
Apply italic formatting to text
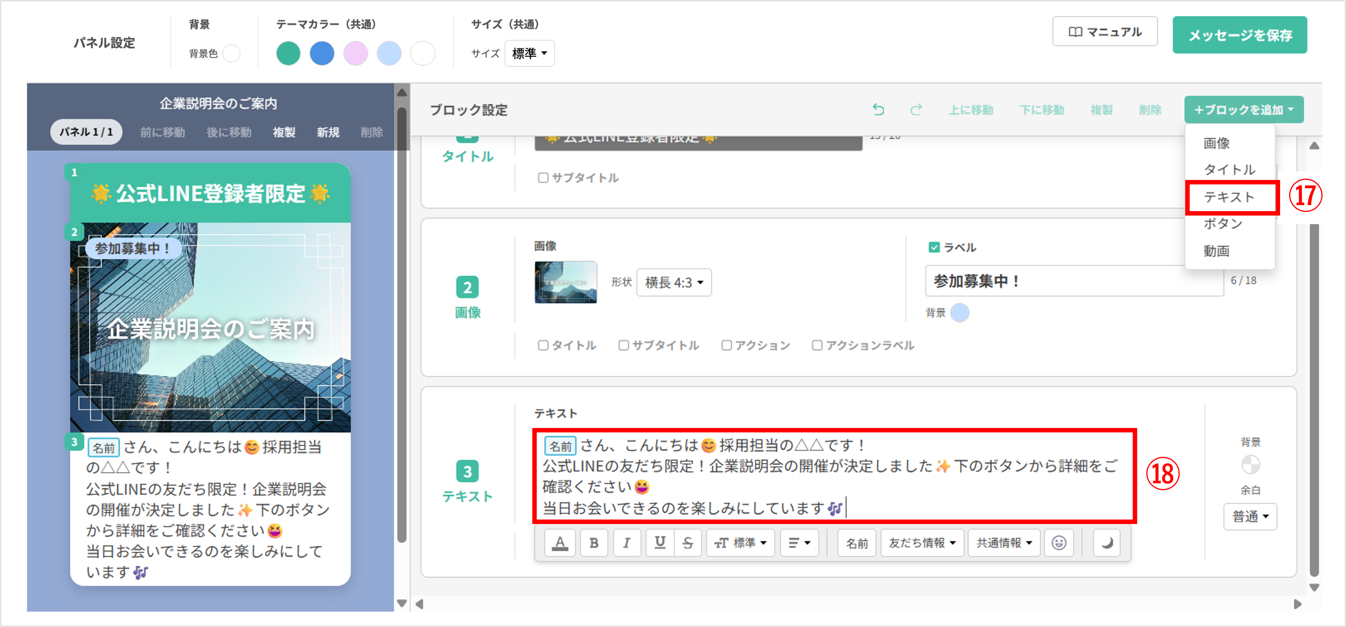(x=627, y=543)
